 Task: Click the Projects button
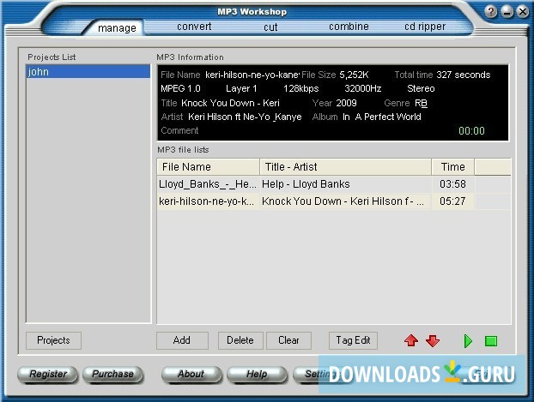point(53,340)
